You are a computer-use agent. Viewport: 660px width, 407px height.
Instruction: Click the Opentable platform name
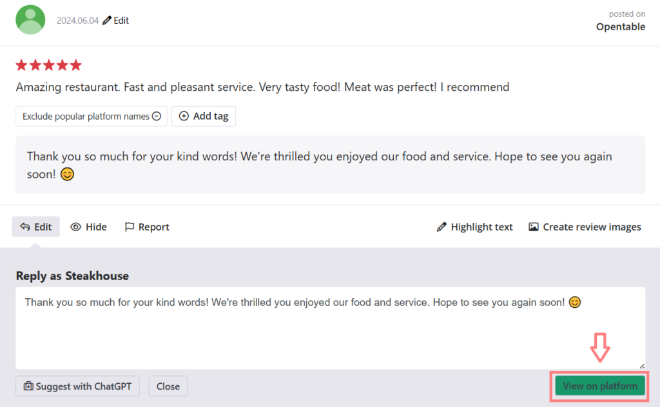[x=621, y=26]
